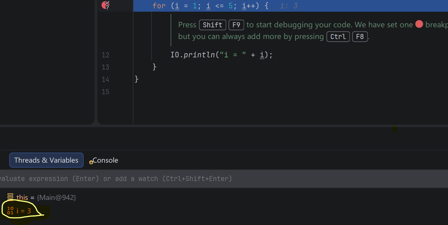Click the primitive type icon beside 'i = 3'

(x=10, y=211)
